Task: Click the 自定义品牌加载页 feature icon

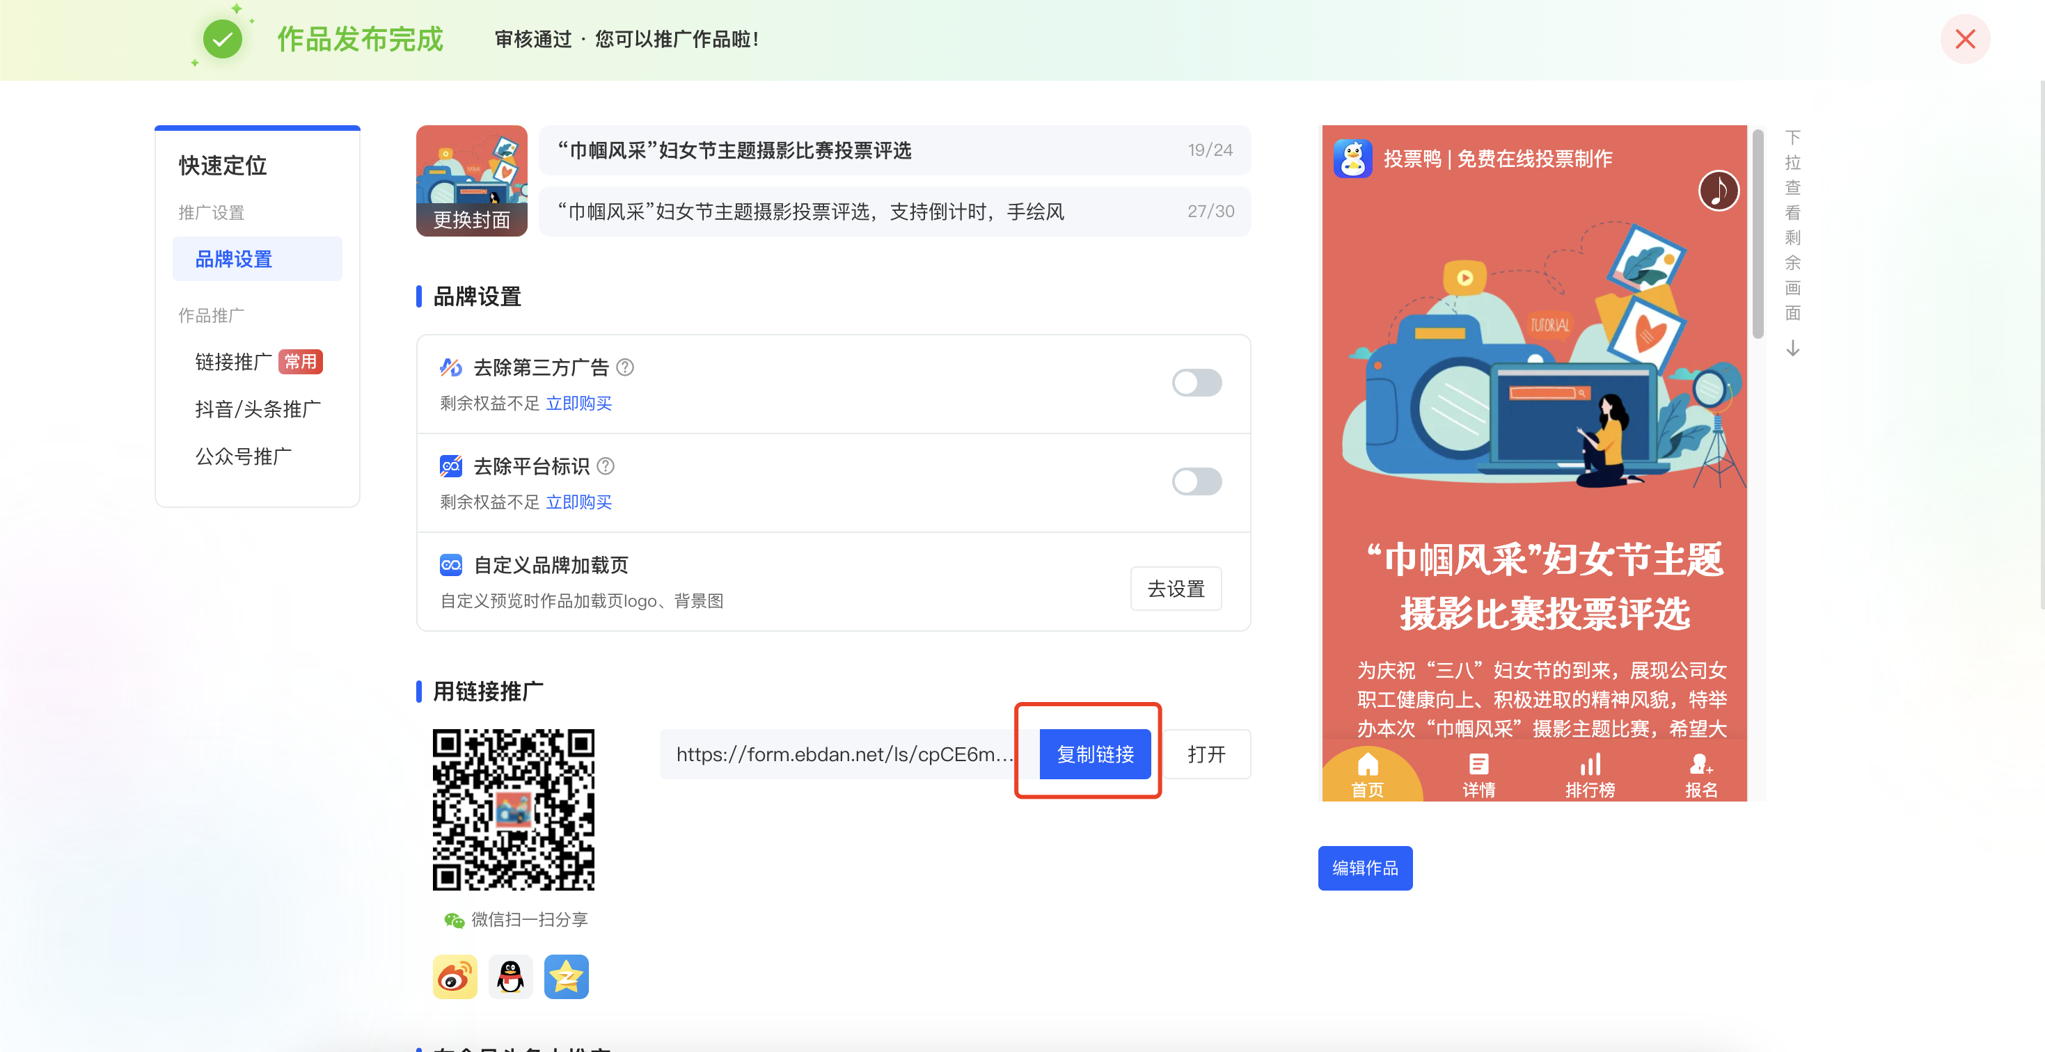Action: coord(450,565)
